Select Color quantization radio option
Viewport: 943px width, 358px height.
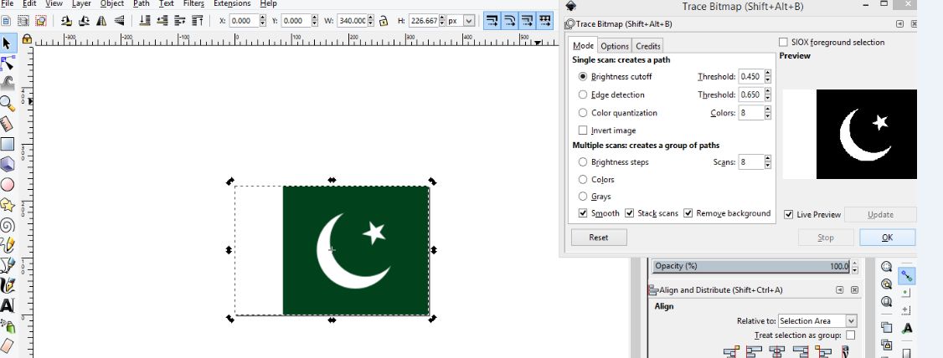point(583,112)
